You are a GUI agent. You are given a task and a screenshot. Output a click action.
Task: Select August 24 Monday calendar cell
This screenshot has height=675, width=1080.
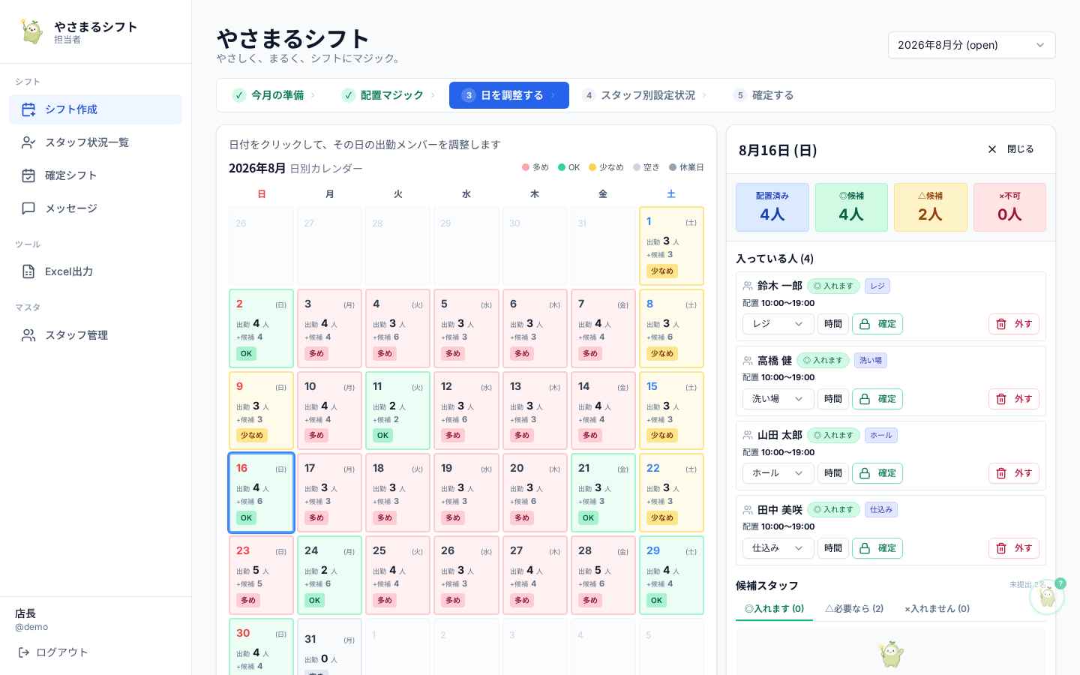tap(329, 575)
